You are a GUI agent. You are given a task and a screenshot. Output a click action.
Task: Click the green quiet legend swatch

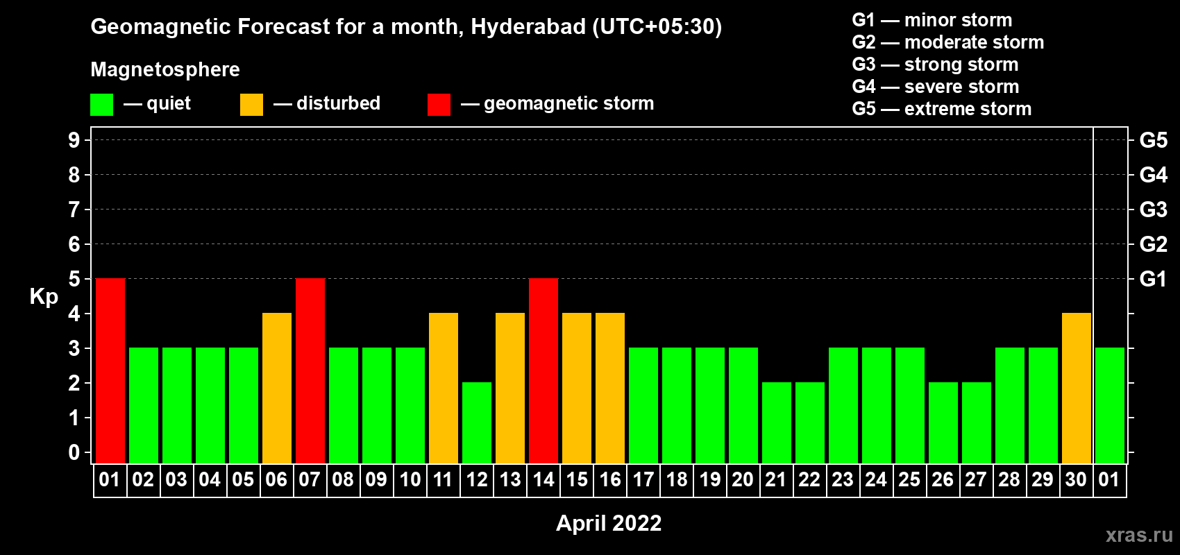point(101,105)
